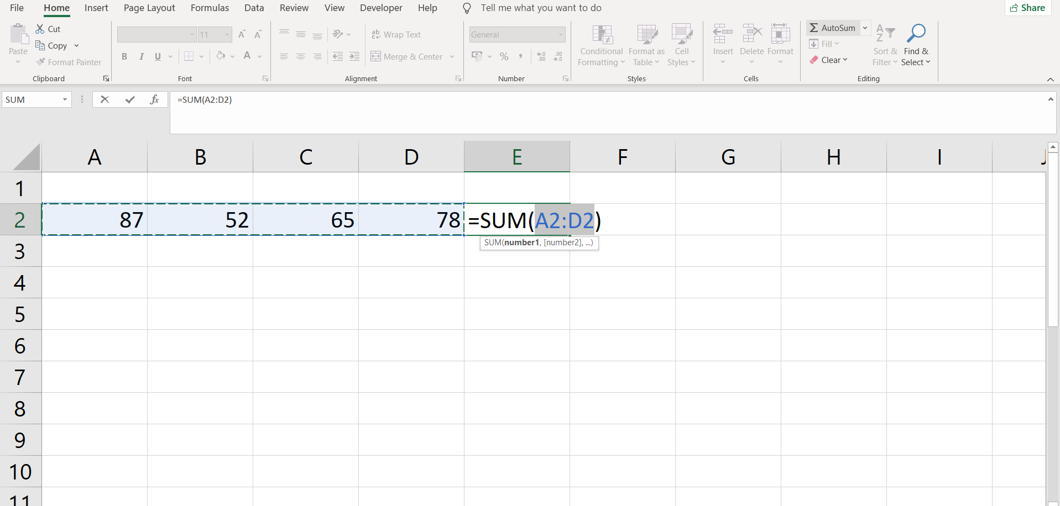Toggle Italic formatting
Viewport: 1060px width, 506px height.
pos(142,56)
